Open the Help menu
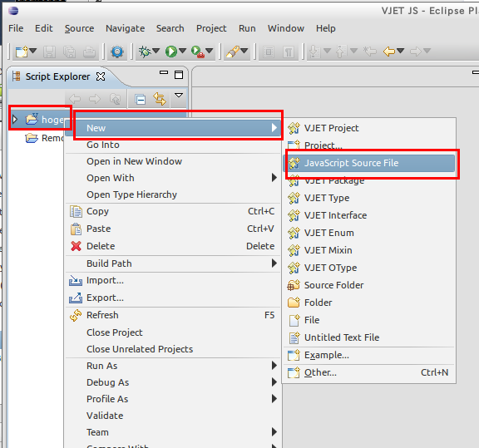The image size is (479, 448). (326, 28)
